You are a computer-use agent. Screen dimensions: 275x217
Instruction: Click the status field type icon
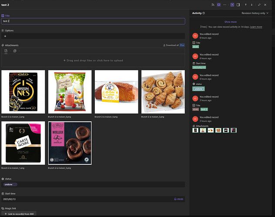3,179
